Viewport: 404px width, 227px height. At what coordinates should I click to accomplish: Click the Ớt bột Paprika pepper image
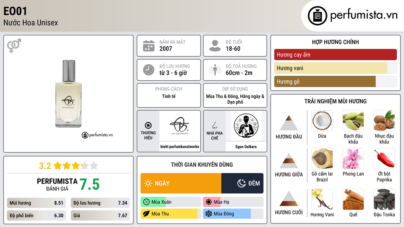coord(384,158)
